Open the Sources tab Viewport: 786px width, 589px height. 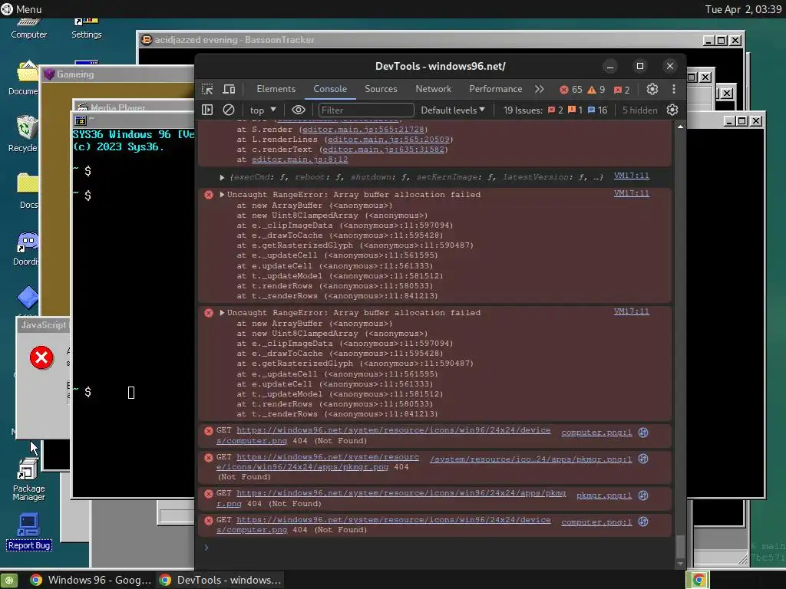[x=381, y=89]
